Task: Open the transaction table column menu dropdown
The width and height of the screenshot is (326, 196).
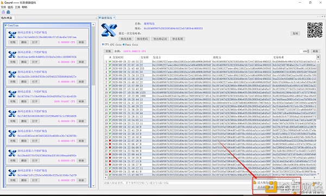Action: [318, 57]
